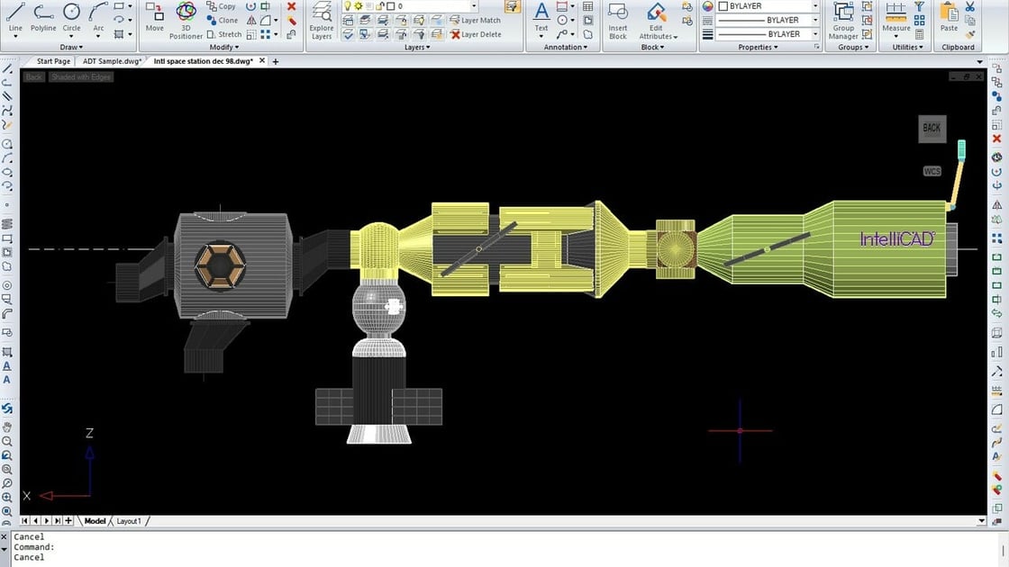Viewport: 1009px width, 567px height.
Task: Open the layer name dropdown list
Action: click(x=474, y=6)
